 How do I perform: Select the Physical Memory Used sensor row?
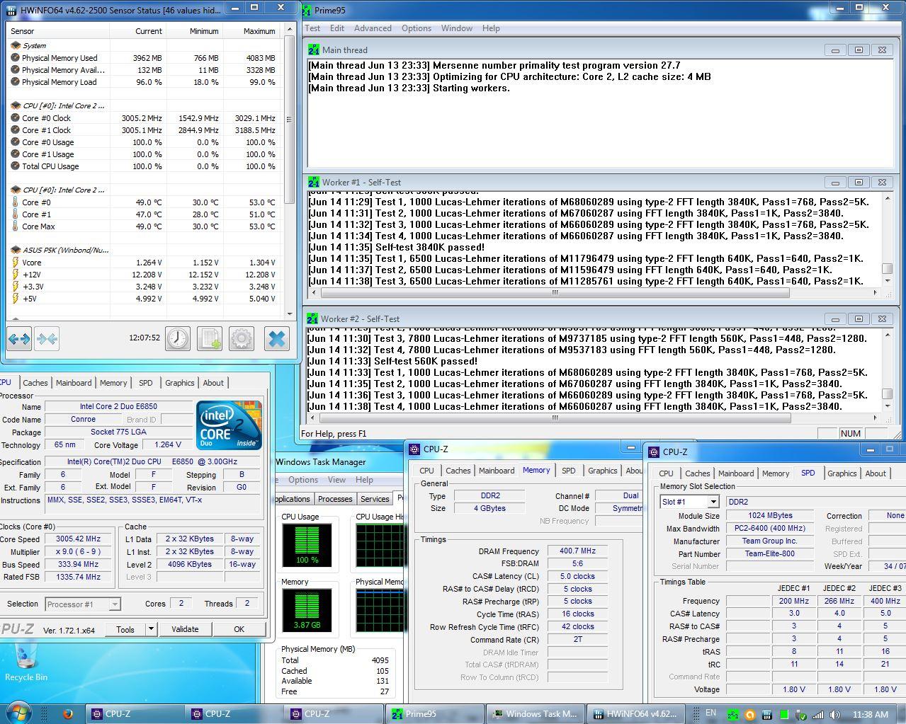coord(143,58)
